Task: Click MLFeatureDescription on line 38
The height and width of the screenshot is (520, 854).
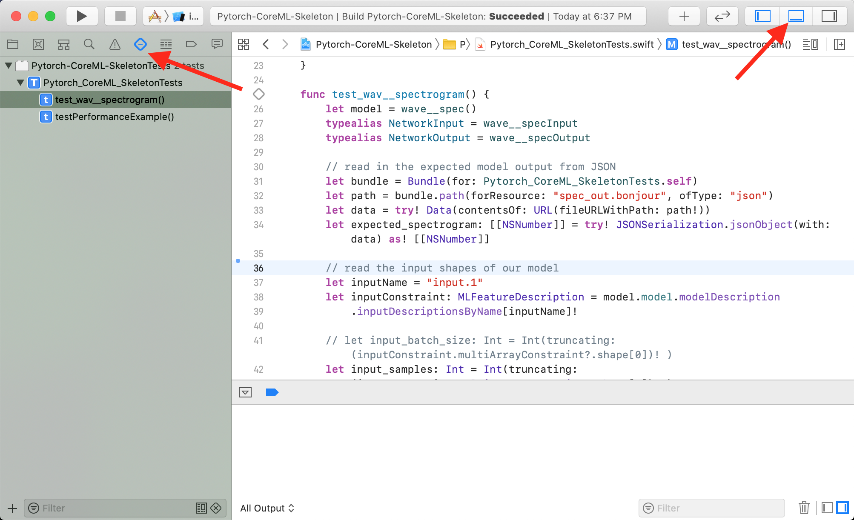Action: click(x=521, y=297)
